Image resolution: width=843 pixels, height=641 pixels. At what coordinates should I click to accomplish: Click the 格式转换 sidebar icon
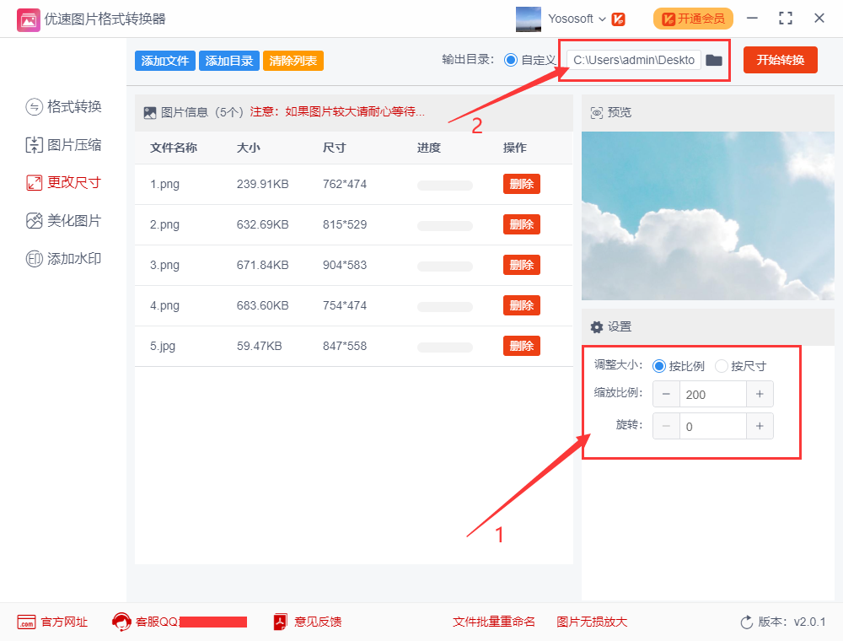coord(34,106)
